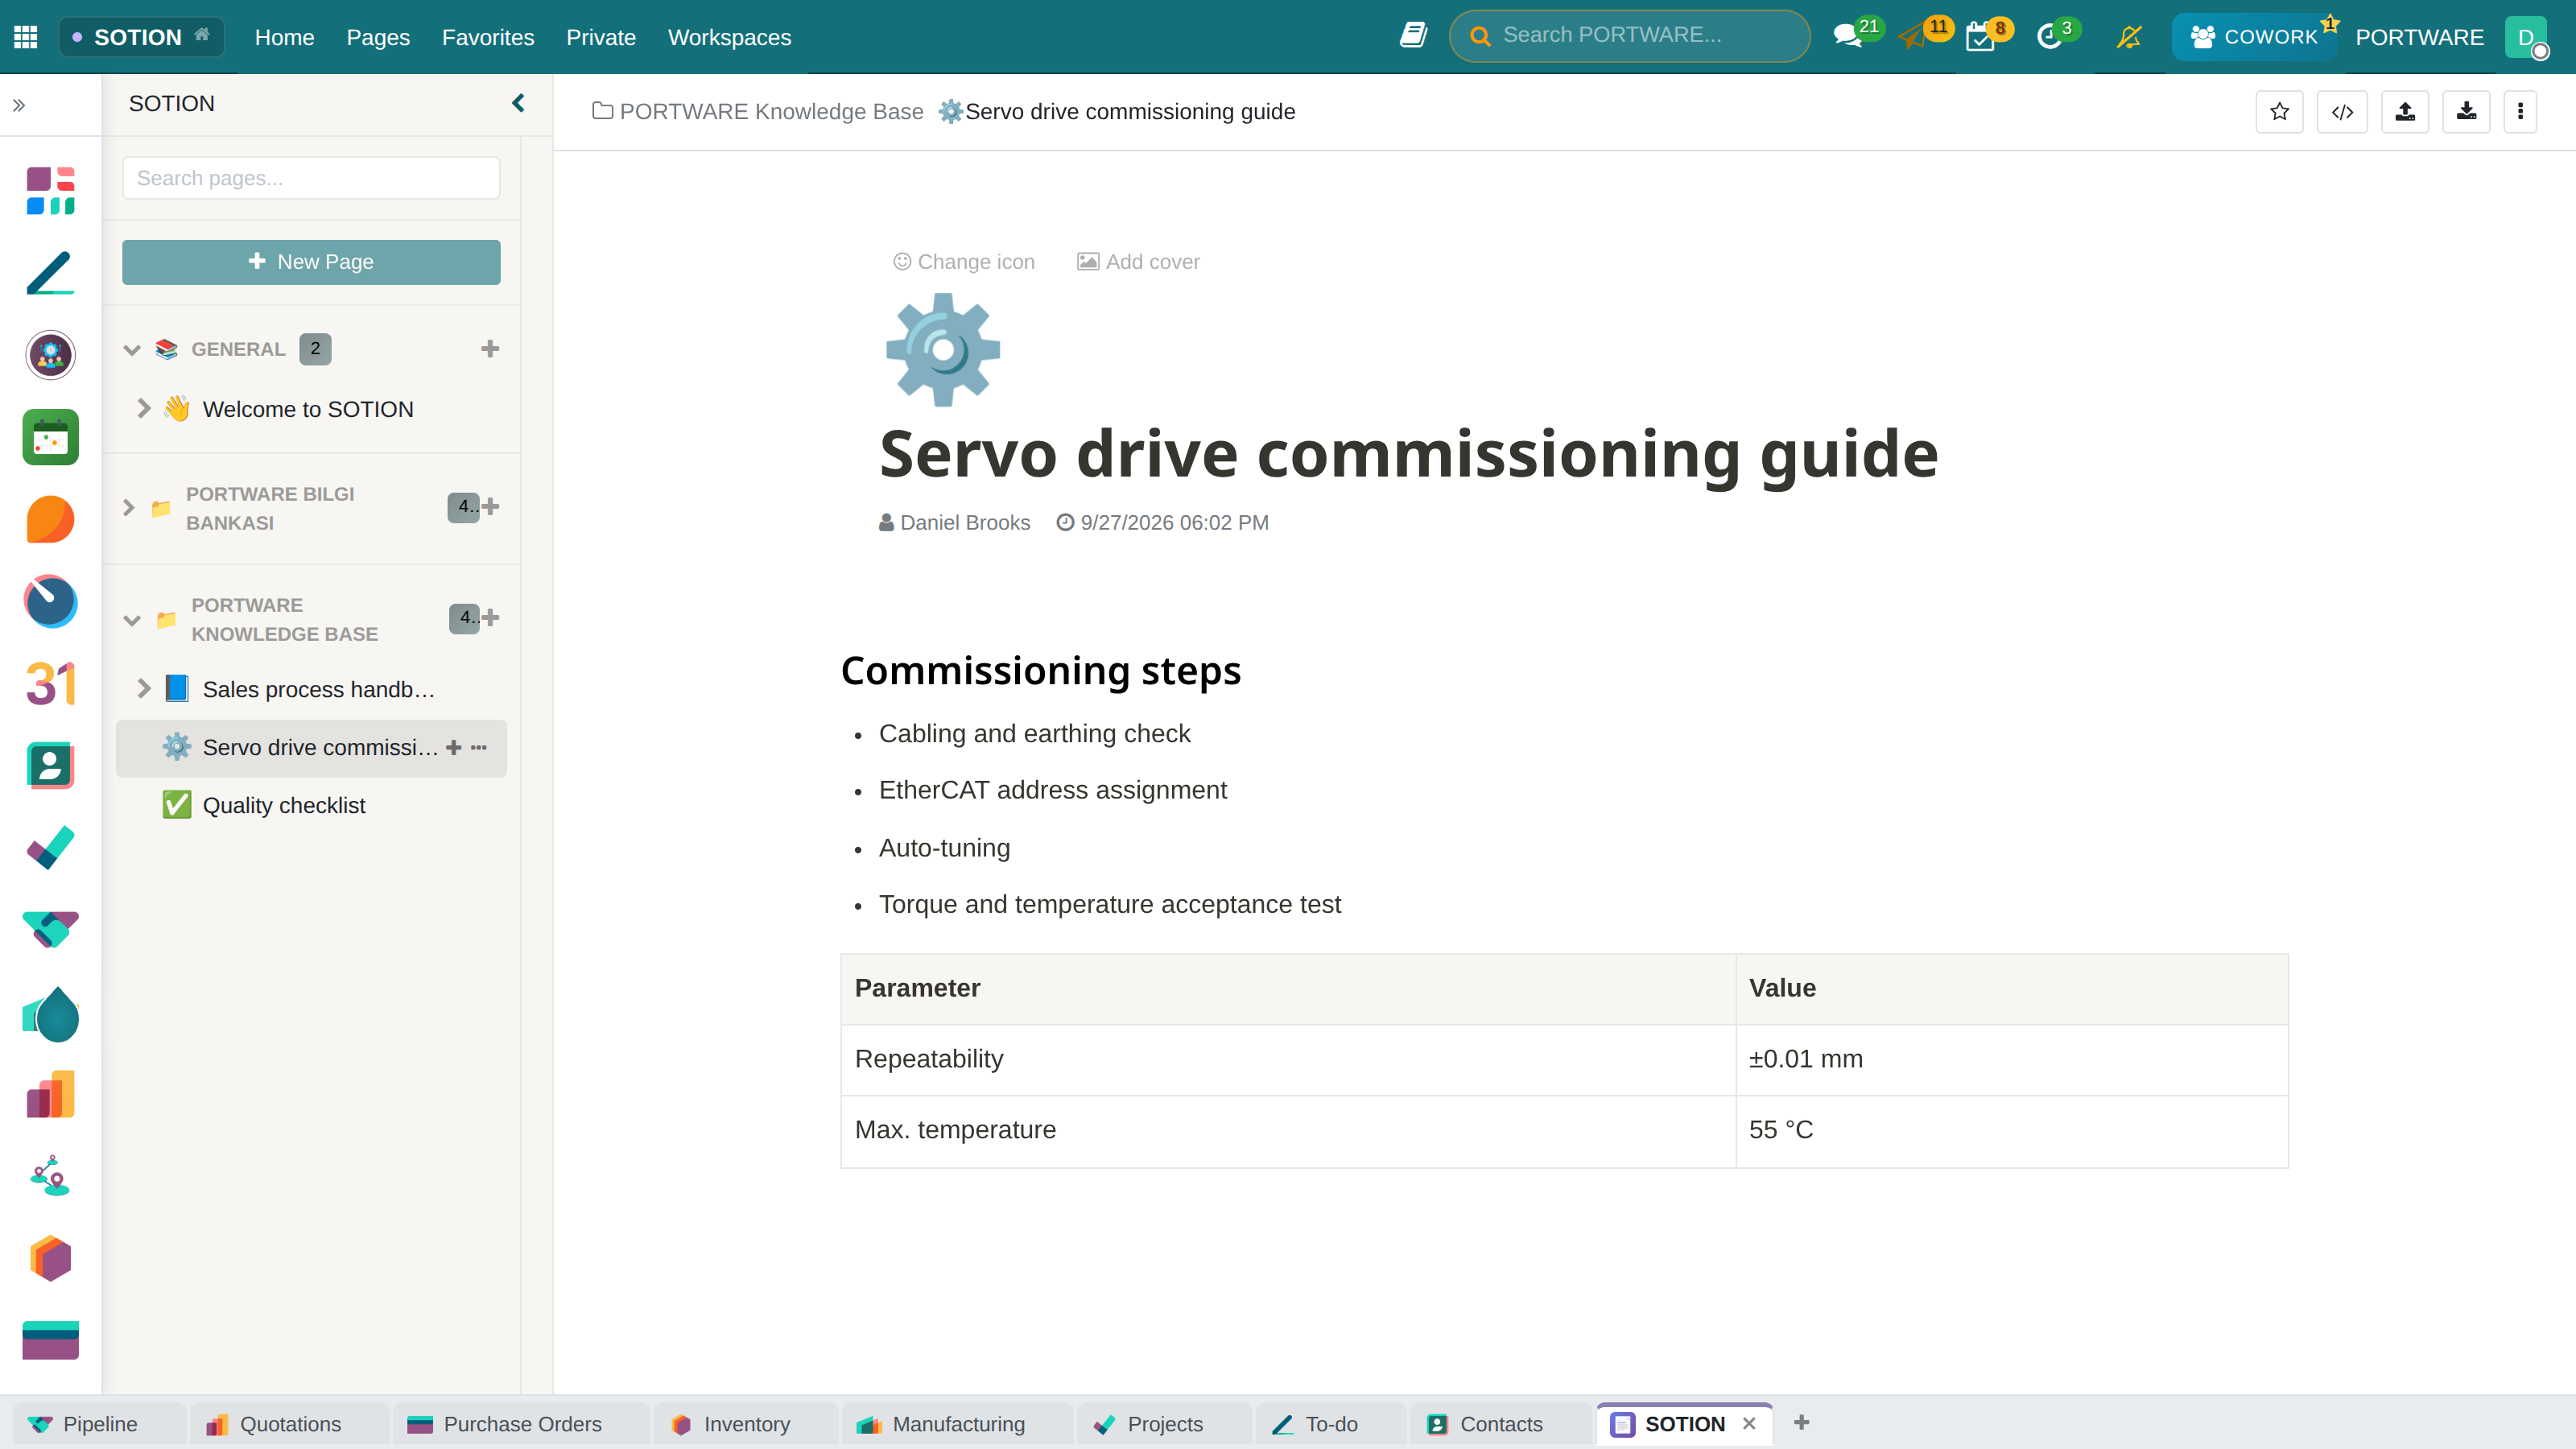
Task: Collapse the SOTION sidebar panel
Action: (518, 103)
